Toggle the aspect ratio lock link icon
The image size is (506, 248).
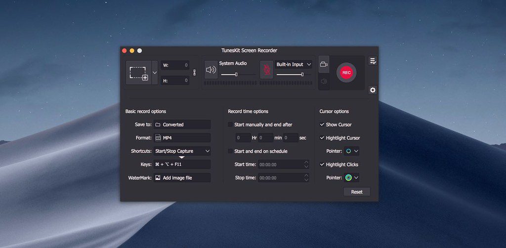tap(194, 73)
